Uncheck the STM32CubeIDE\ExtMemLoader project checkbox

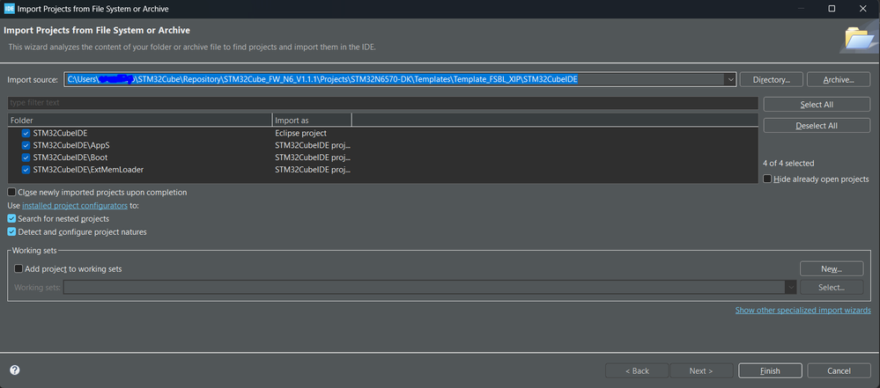pos(26,169)
